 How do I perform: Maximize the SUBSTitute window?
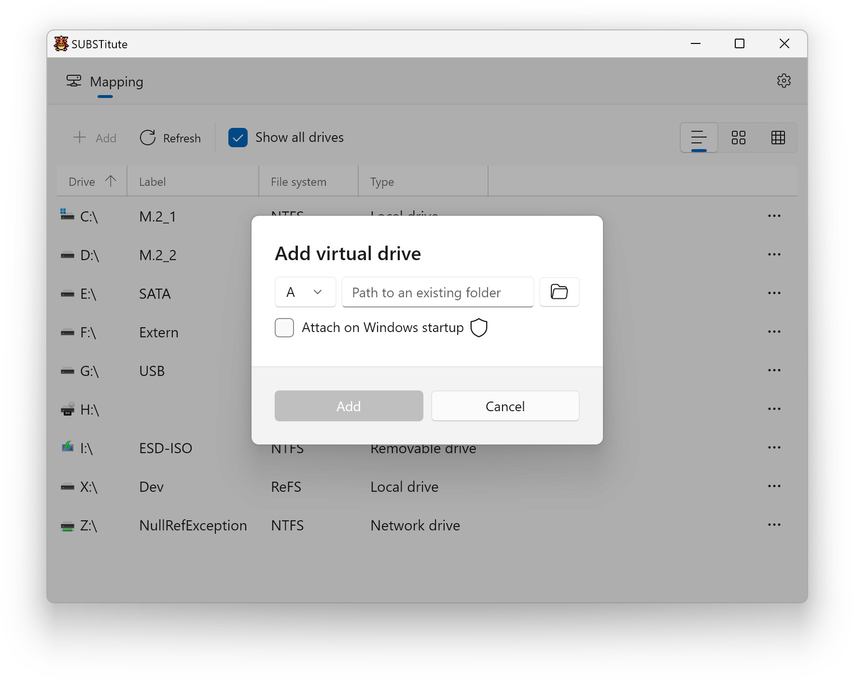pos(740,43)
